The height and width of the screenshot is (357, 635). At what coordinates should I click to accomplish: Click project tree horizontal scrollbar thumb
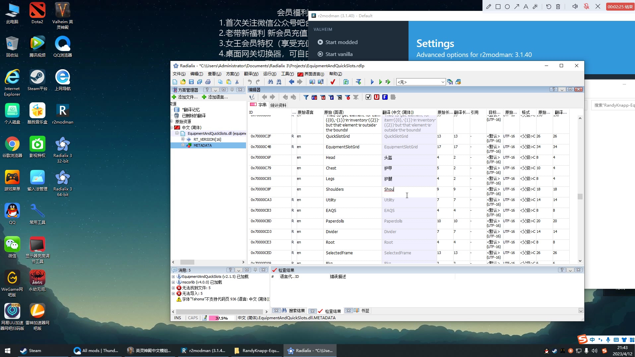[187, 262]
